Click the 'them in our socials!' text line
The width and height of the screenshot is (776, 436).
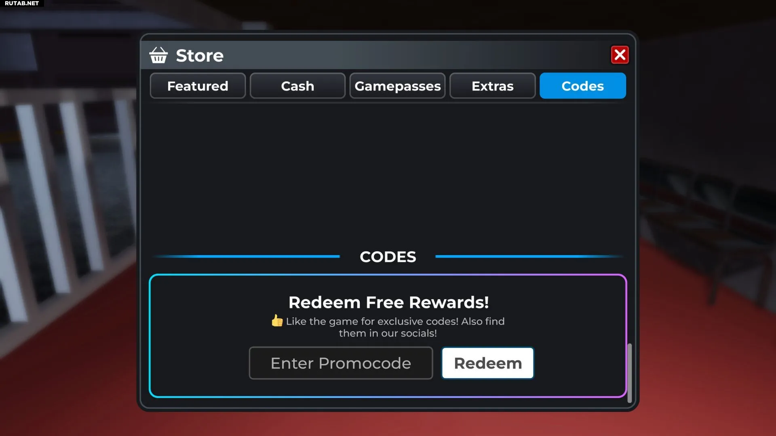(x=388, y=333)
